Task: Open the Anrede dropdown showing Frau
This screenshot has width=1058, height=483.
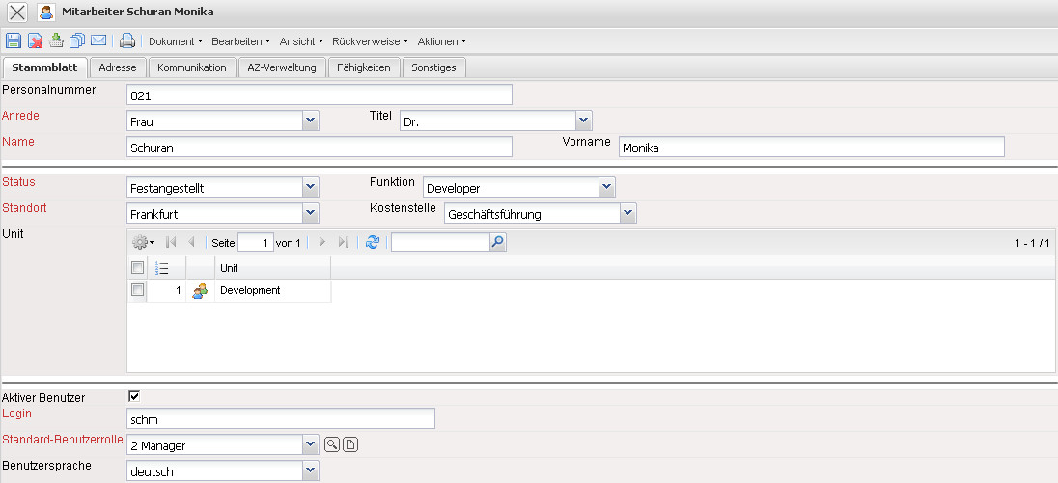Action: point(310,121)
